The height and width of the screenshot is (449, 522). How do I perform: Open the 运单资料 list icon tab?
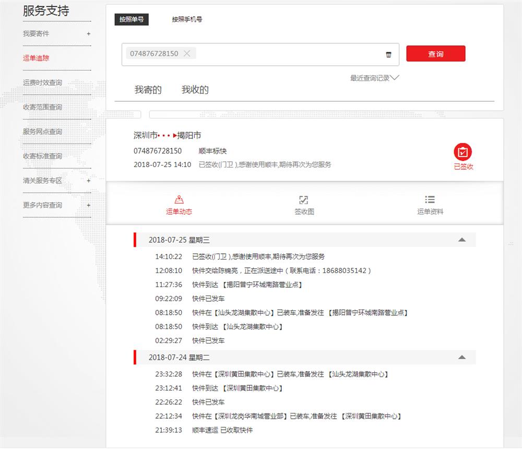click(430, 205)
